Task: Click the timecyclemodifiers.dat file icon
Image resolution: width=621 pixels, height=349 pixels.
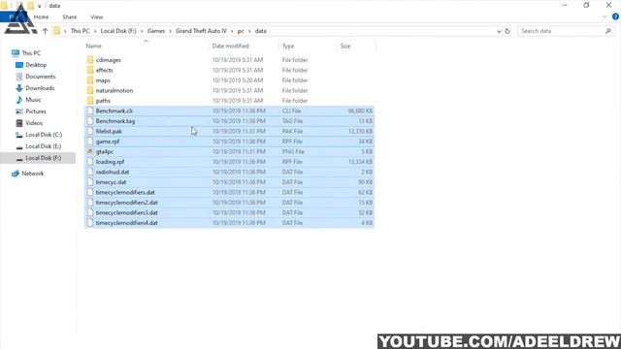Action: 90,192
